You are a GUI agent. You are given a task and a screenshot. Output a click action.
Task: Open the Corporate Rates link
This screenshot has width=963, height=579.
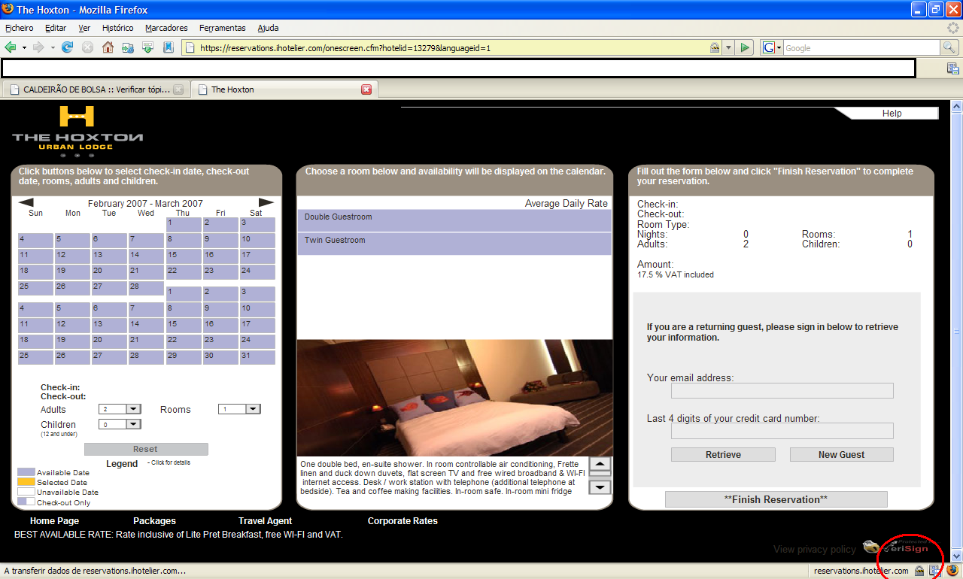tap(403, 521)
